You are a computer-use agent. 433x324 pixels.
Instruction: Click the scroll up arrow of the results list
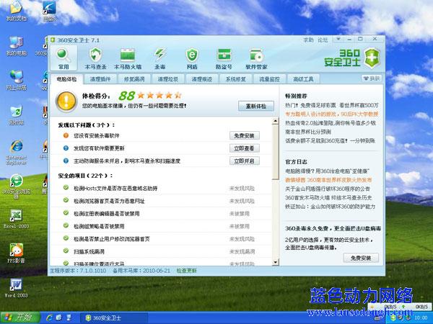pyautogui.click(x=276, y=121)
